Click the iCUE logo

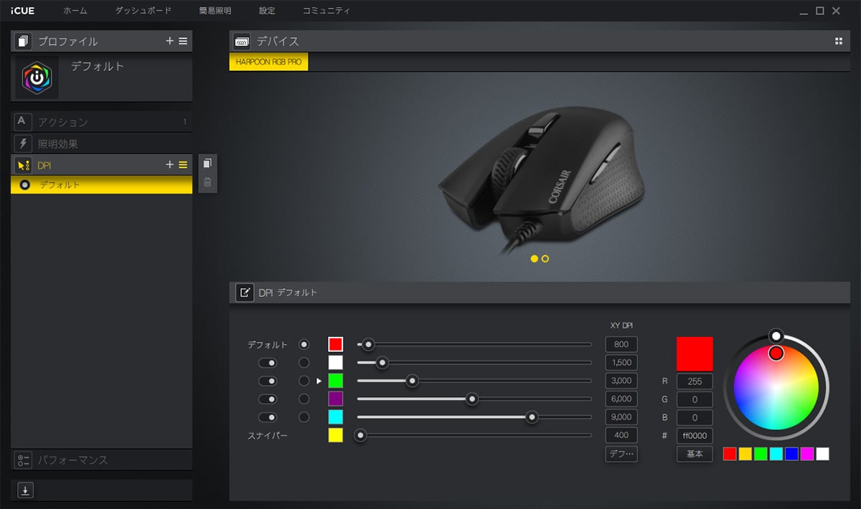23,11
